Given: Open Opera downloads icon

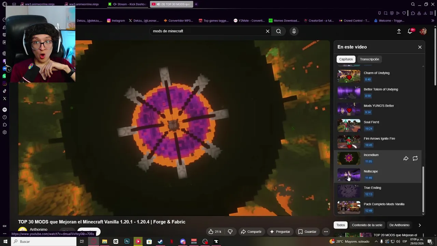Looking at the screenshot, I should (x=425, y=13).
